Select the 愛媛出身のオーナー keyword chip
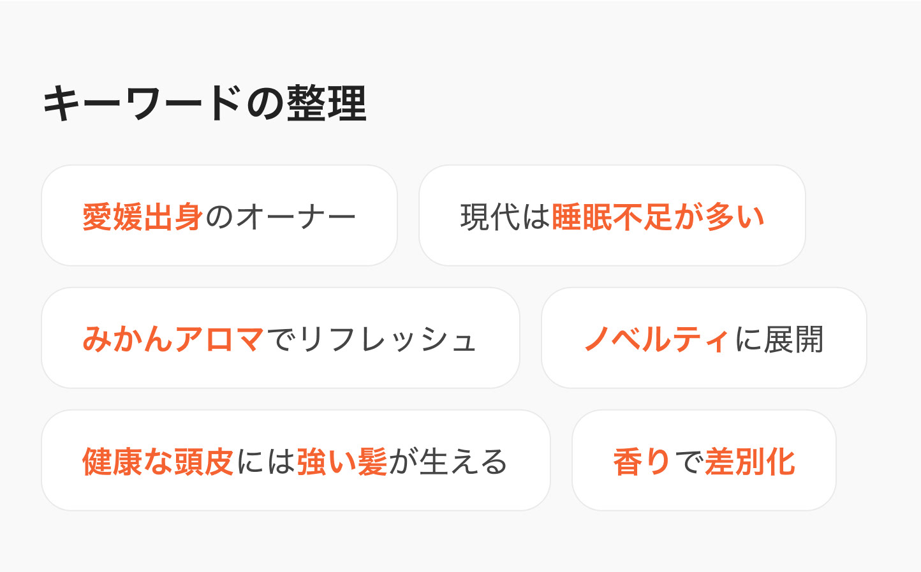 [x=219, y=216]
